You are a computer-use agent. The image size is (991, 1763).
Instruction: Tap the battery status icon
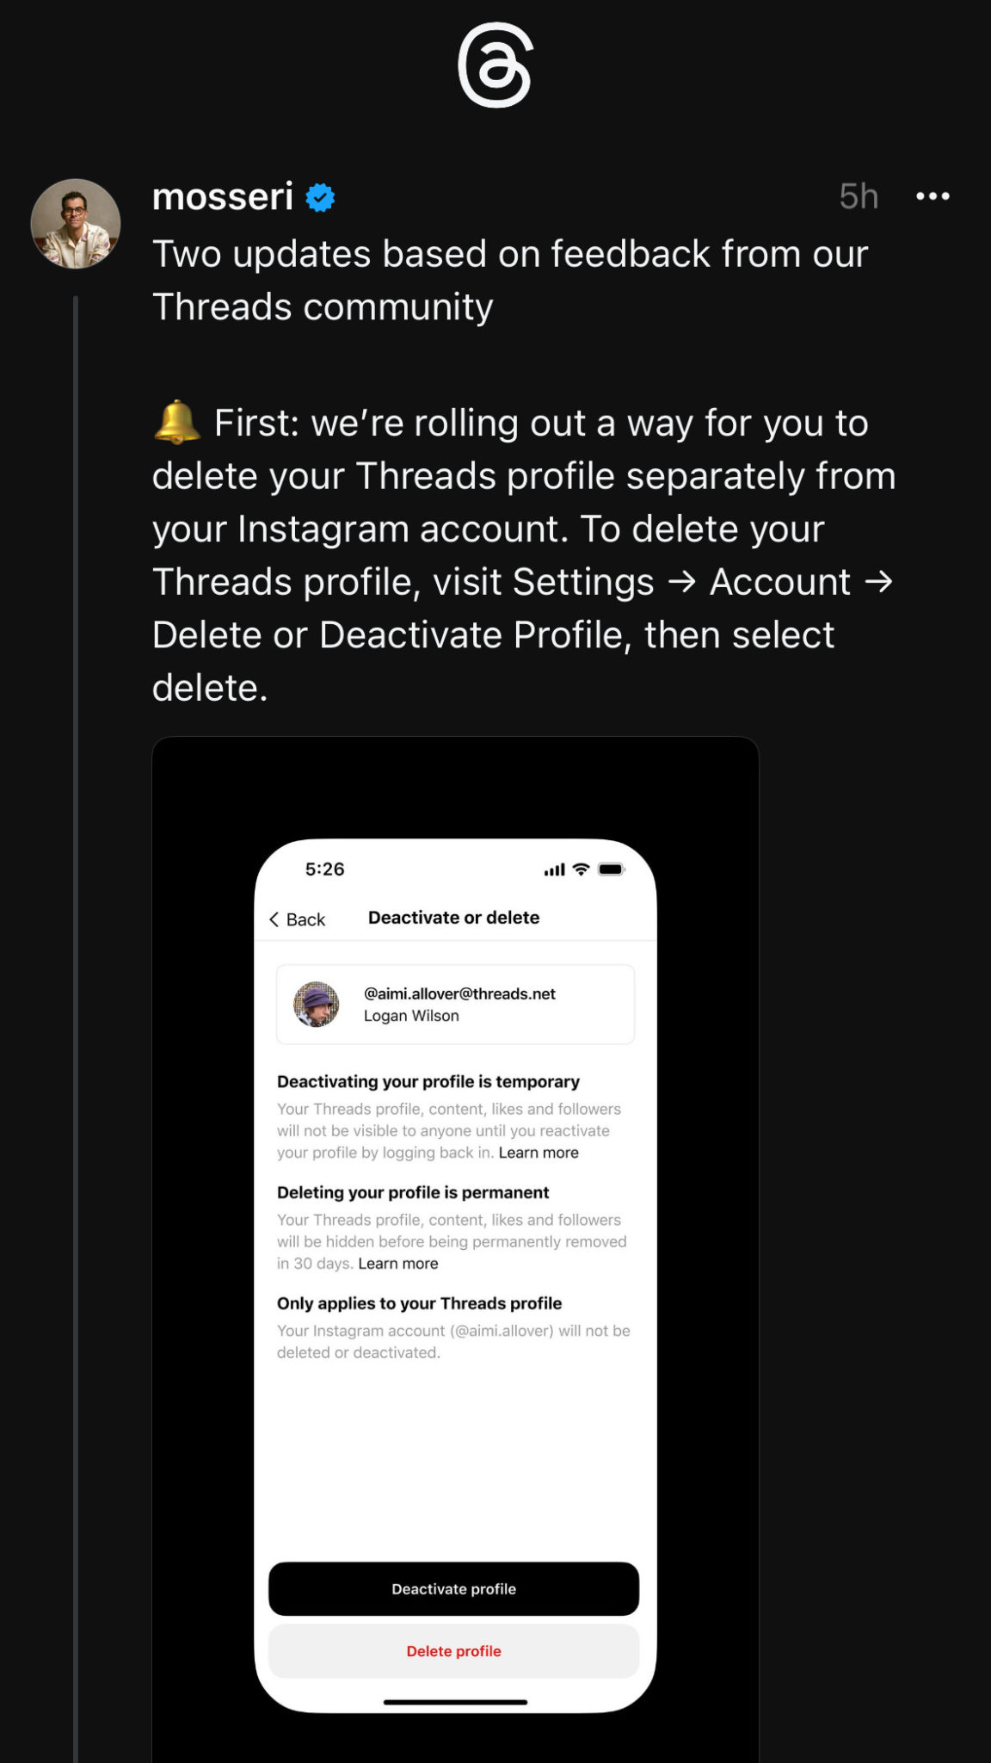(611, 869)
